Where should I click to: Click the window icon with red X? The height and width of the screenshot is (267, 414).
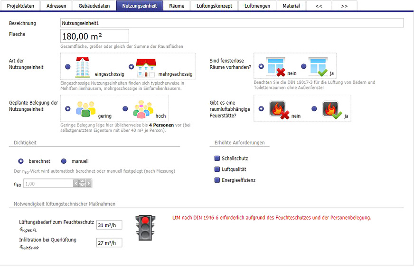pyautogui.click(x=276, y=67)
